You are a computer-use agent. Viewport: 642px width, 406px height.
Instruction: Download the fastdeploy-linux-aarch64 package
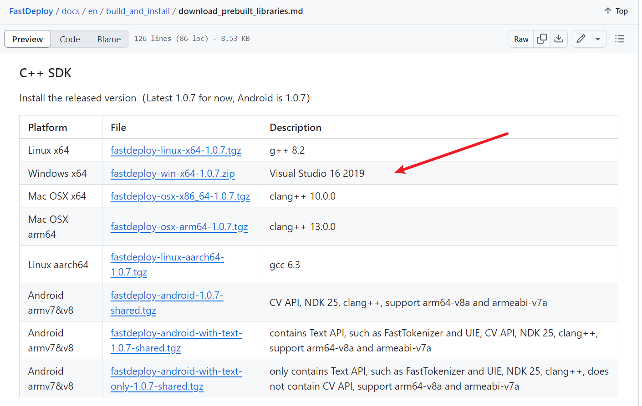point(167,257)
